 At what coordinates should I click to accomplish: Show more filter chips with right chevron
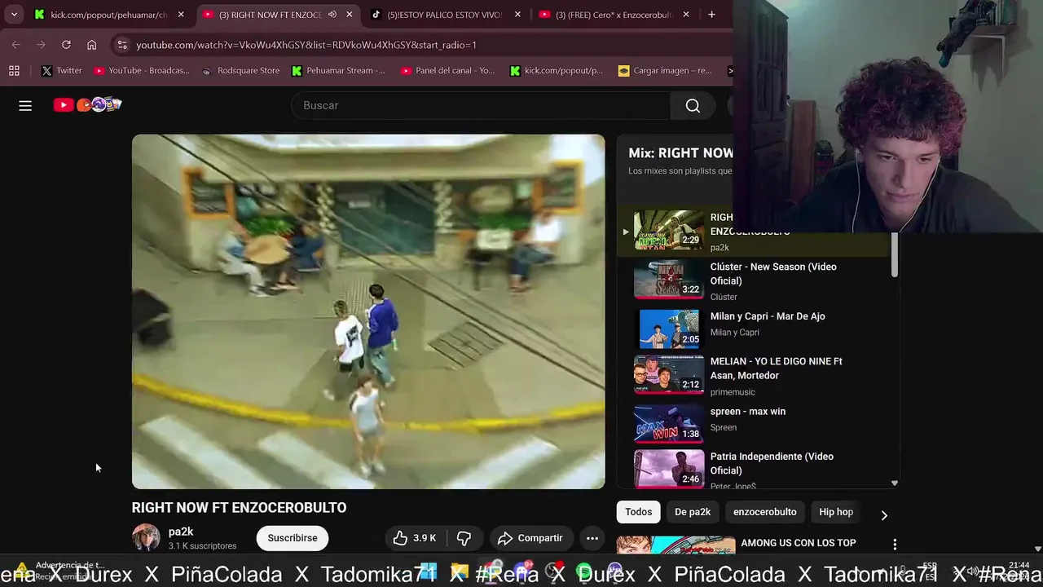[884, 514]
